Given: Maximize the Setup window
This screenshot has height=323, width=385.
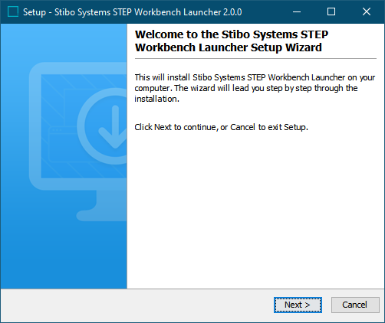Looking at the screenshot, I should click(331, 11).
